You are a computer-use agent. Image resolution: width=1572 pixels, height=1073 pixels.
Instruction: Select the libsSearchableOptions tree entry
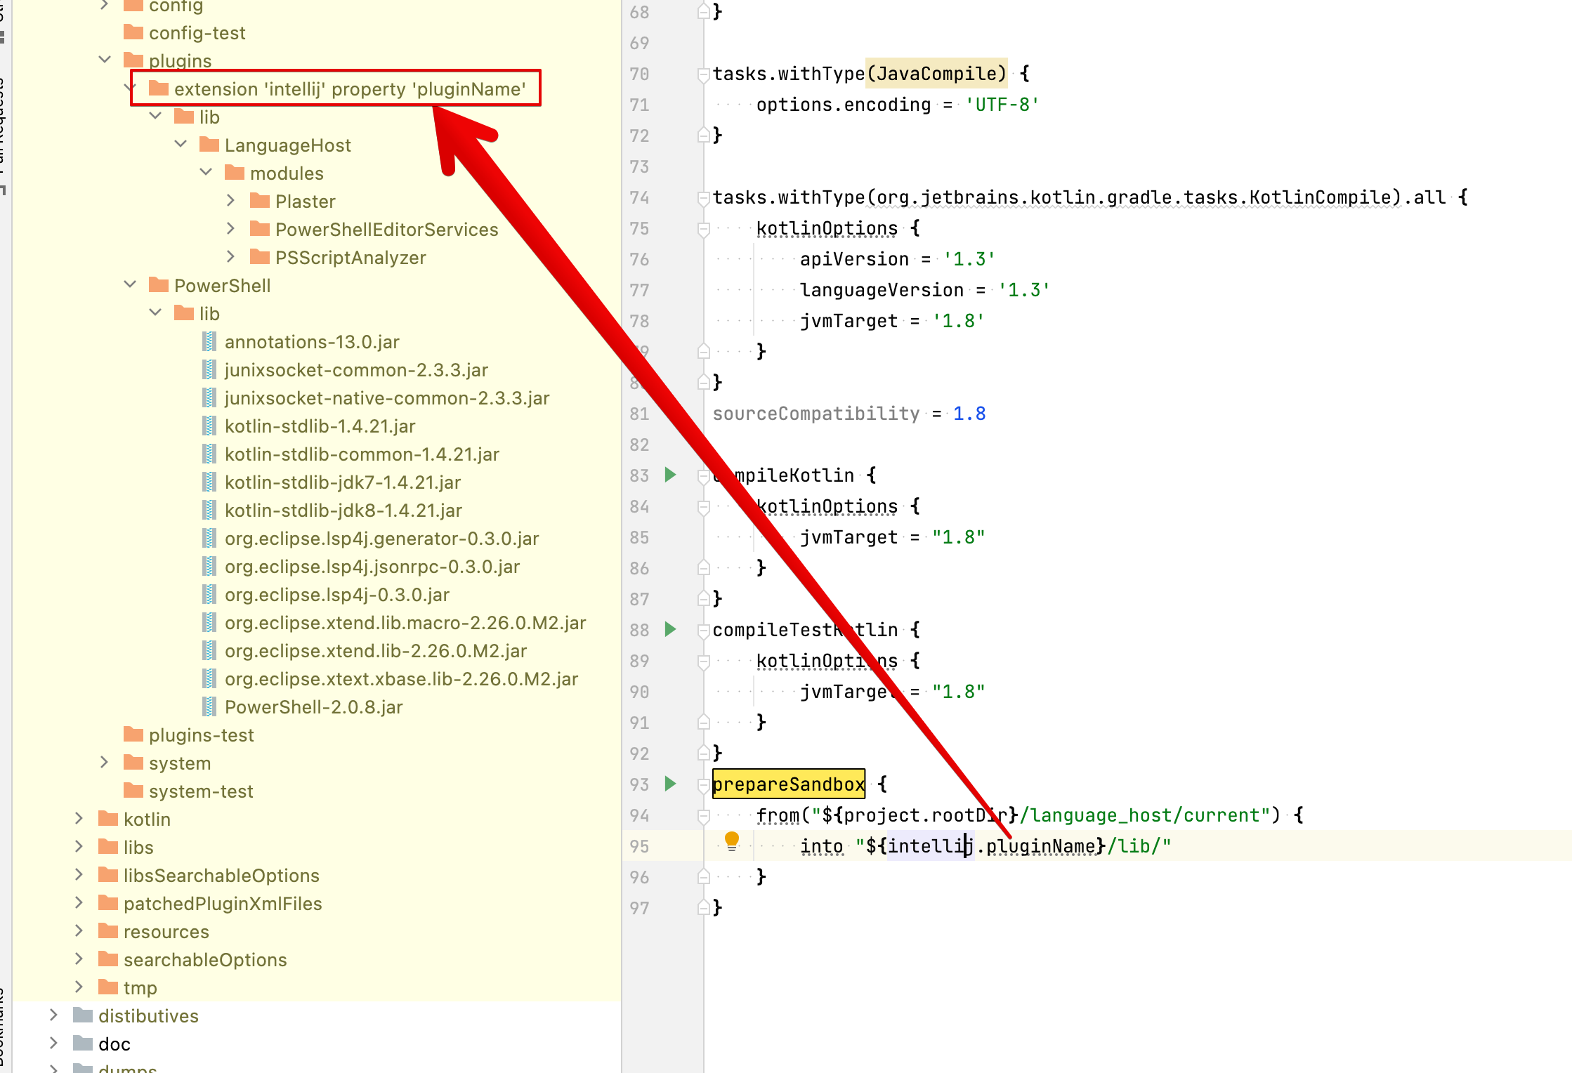(221, 875)
